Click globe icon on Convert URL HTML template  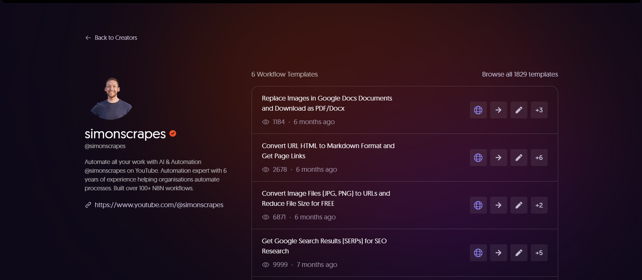[478, 158]
